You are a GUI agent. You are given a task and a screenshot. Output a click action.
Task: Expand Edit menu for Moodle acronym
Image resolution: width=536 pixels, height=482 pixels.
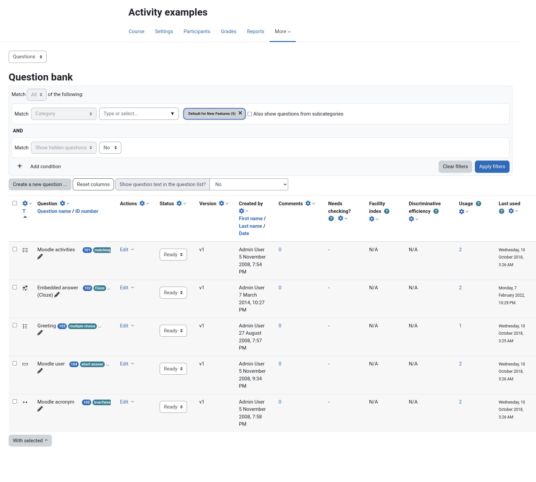tap(127, 402)
